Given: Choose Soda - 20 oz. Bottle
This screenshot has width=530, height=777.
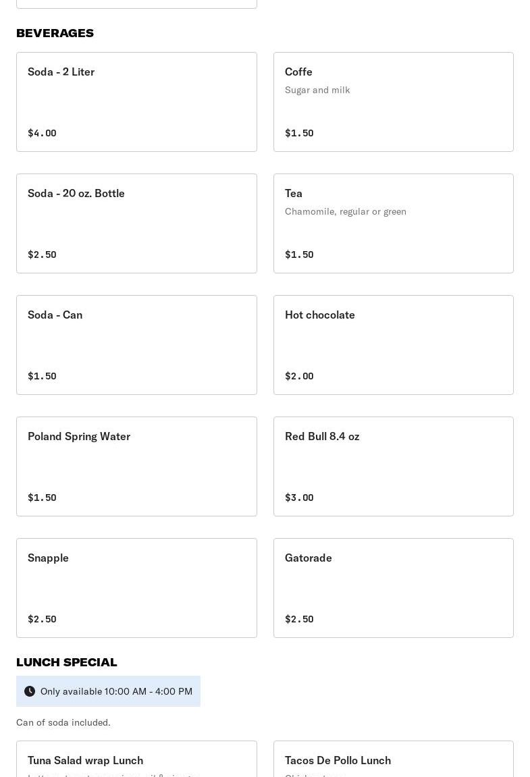Looking at the screenshot, I should click(136, 223).
